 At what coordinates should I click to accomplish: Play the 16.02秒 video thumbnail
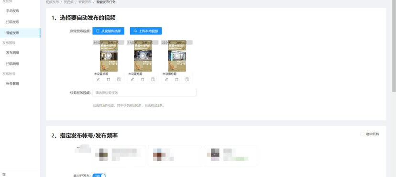[x=109, y=56]
